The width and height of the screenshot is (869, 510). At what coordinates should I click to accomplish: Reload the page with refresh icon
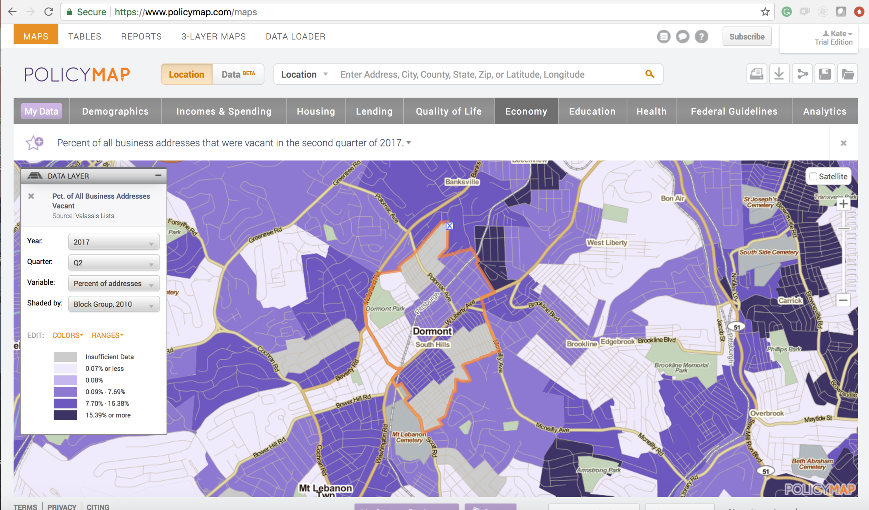point(49,12)
